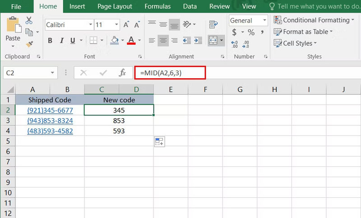Open borders dropdown arrow
The height and width of the screenshot is (218, 361).
pyautogui.click(x=102, y=40)
